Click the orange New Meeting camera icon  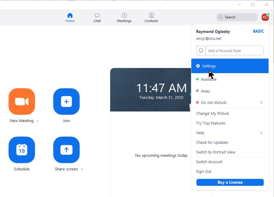pos(22,102)
